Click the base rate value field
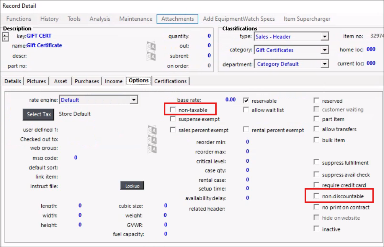384x247 pixels. coord(230,100)
